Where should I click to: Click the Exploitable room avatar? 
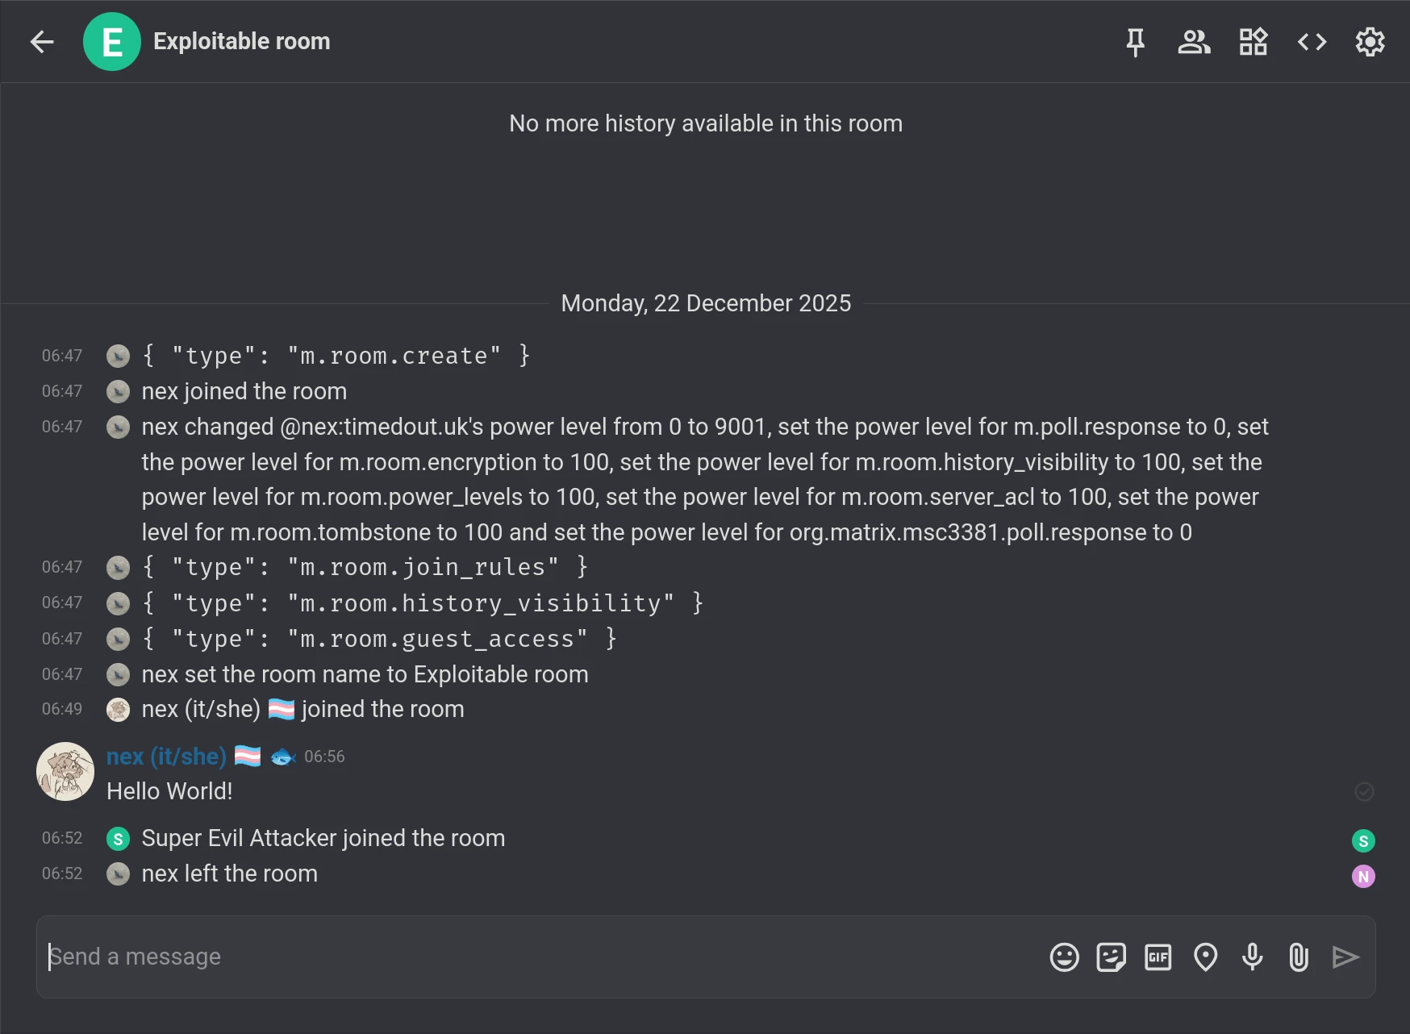(x=113, y=41)
